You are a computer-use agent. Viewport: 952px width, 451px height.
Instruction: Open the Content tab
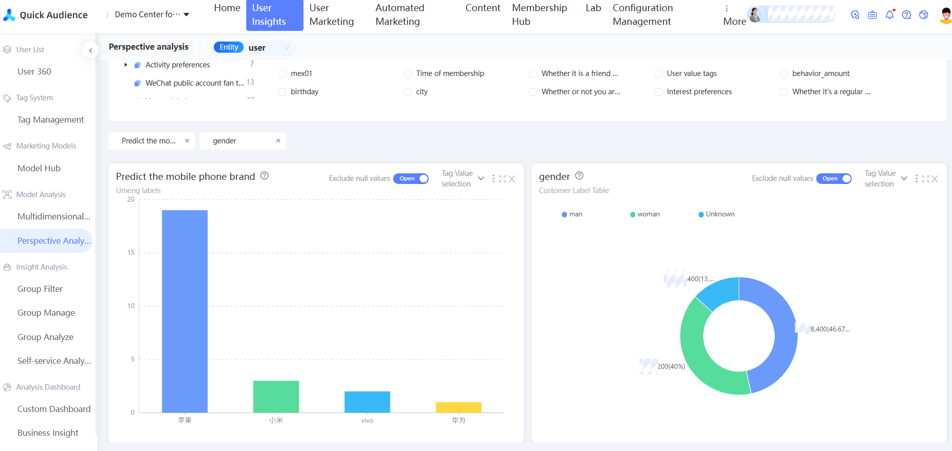click(483, 8)
